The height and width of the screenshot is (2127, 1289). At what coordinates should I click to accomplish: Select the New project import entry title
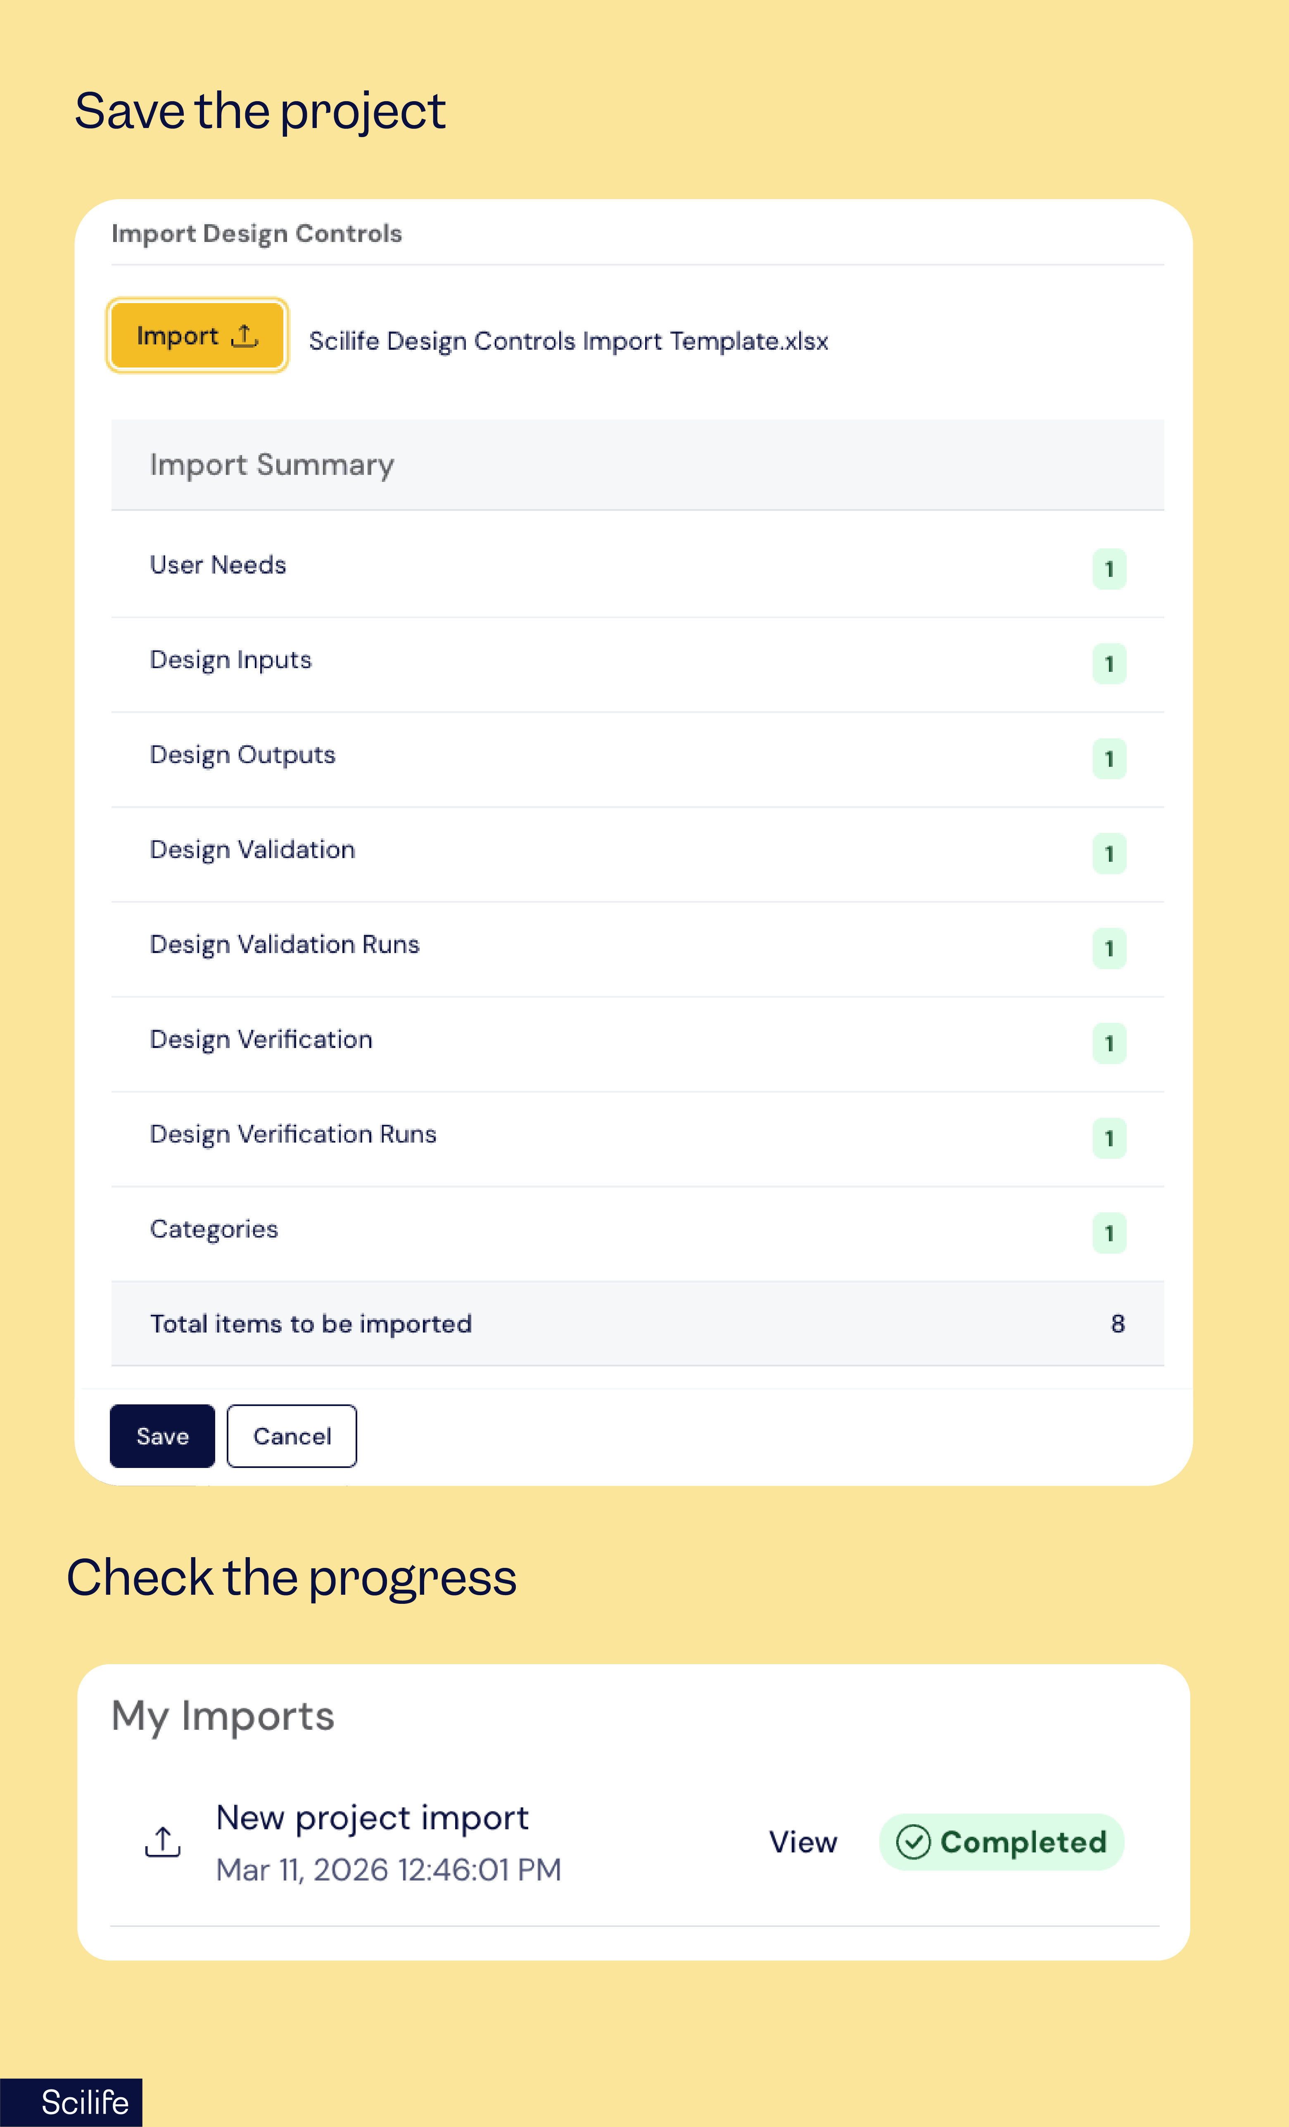click(372, 1817)
